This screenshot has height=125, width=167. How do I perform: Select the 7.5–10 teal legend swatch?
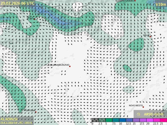(x=116, y=120)
